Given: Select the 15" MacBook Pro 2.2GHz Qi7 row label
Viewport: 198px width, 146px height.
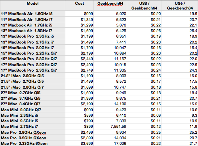Looking at the screenshot, I should (x=32, y=53).
